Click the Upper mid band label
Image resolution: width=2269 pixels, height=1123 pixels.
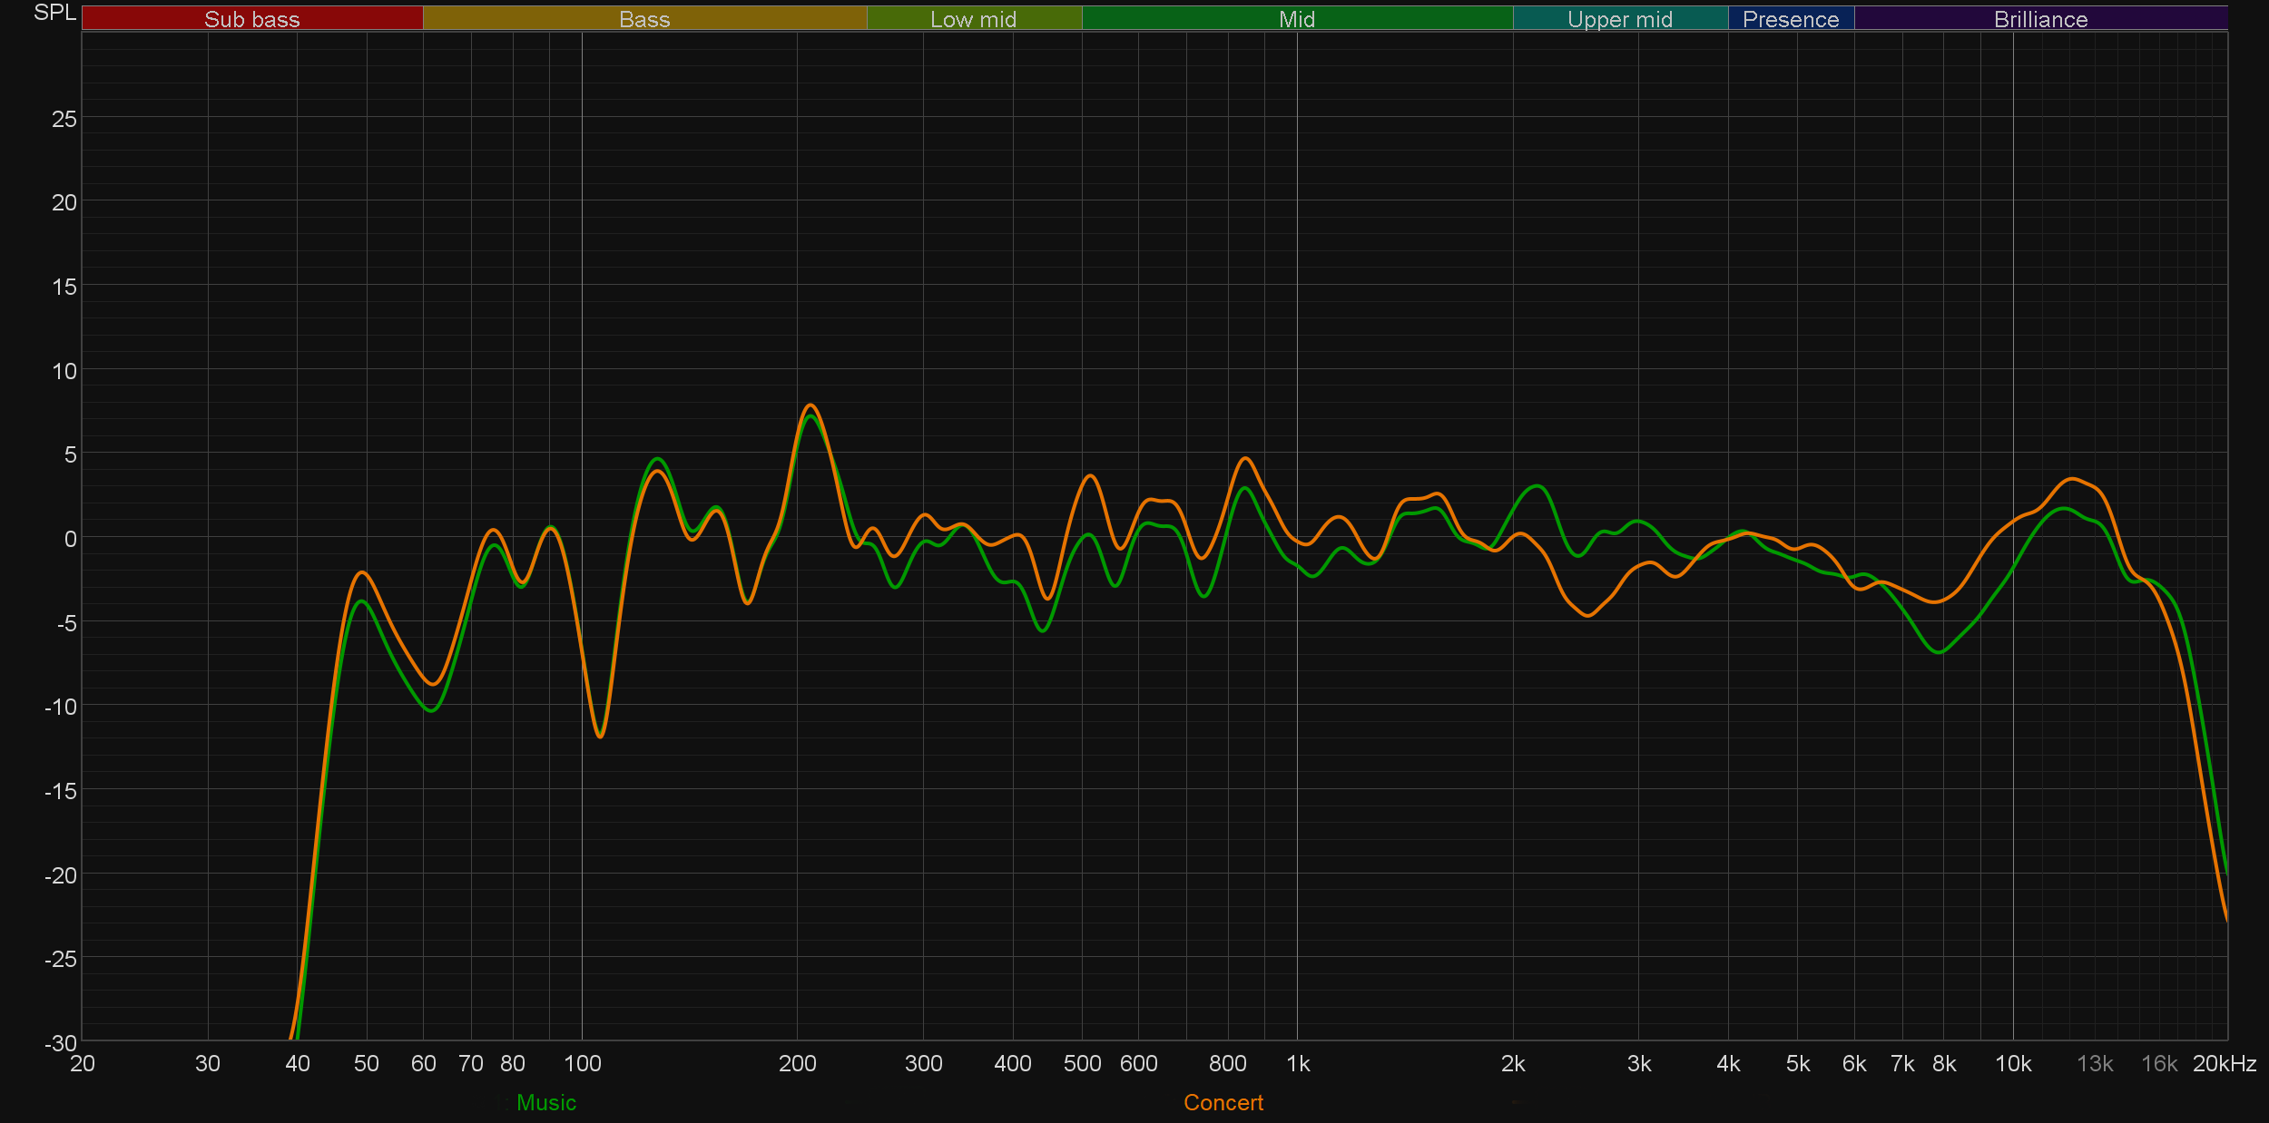click(x=1619, y=19)
